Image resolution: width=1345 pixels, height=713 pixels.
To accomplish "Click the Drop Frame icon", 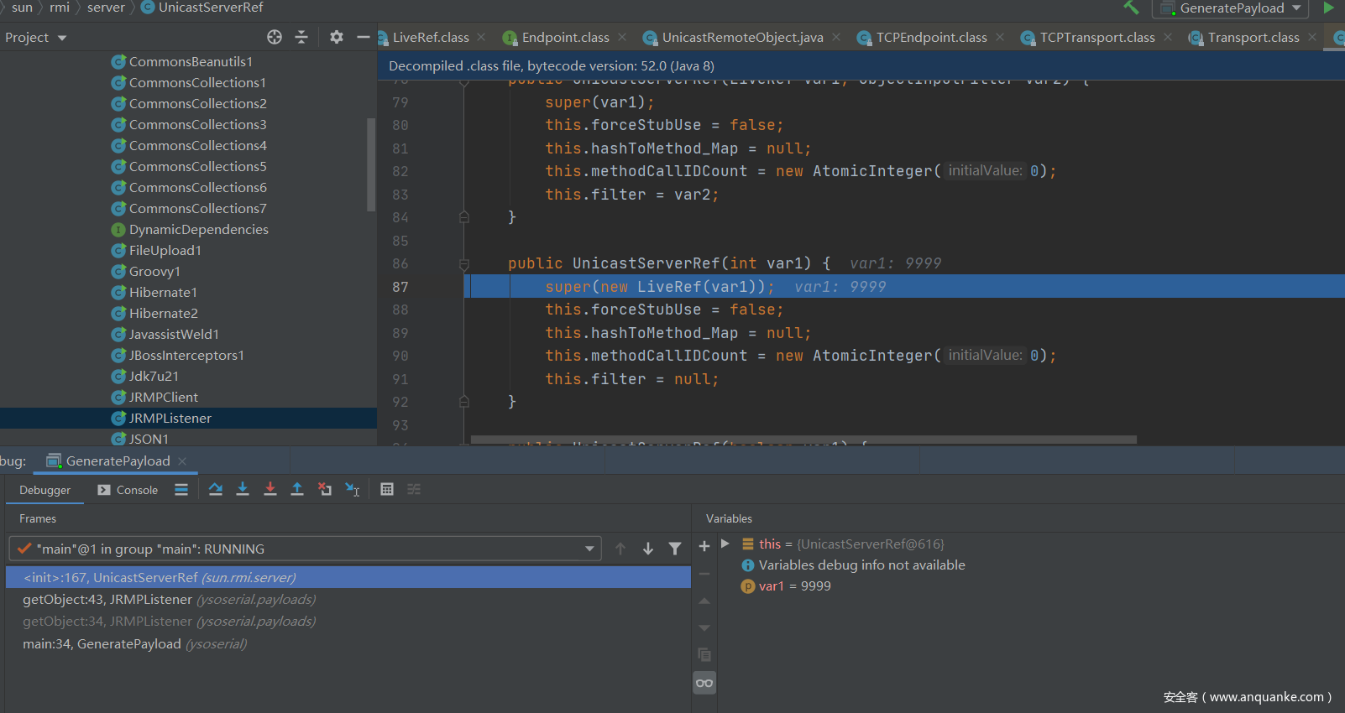I will point(325,489).
